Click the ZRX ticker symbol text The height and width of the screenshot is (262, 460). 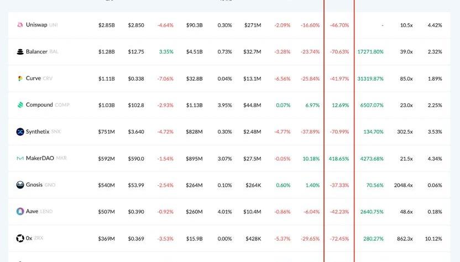tap(39, 238)
